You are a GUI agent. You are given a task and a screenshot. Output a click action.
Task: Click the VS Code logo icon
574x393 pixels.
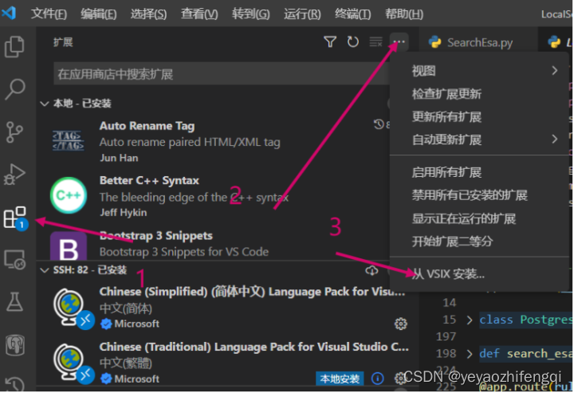tap(9, 13)
